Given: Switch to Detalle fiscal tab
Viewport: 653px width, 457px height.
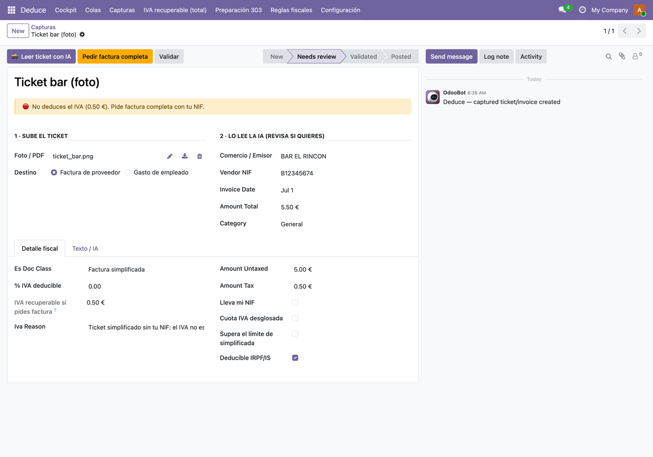Looking at the screenshot, I should tap(40, 249).
